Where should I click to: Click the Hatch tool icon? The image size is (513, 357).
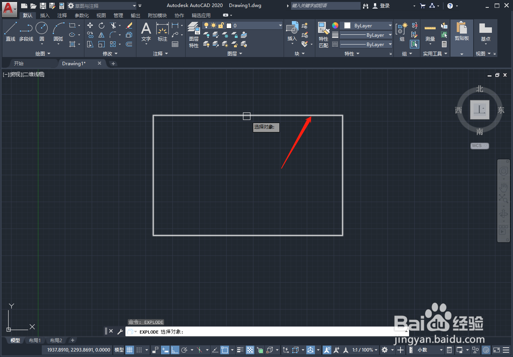point(72,44)
